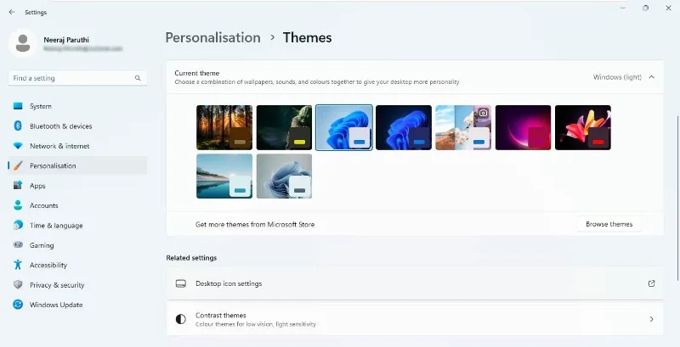The width and height of the screenshot is (680, 347).
Task: Click the Desktop icon settings monitor icon
Action: point(181,284)
